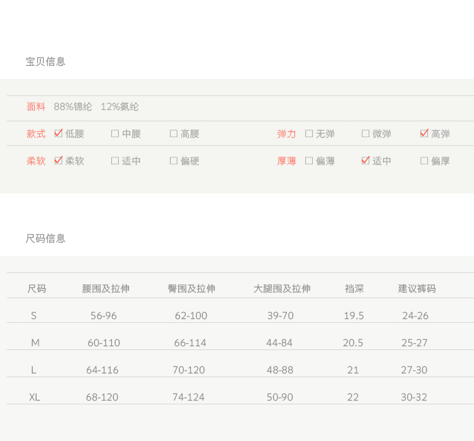Screen dimensions: 474x441
Task: Select the XL size row label
Action: 35,397
